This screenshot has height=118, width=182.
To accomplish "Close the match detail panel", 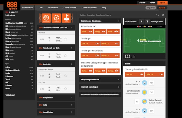I will [163, 15].
